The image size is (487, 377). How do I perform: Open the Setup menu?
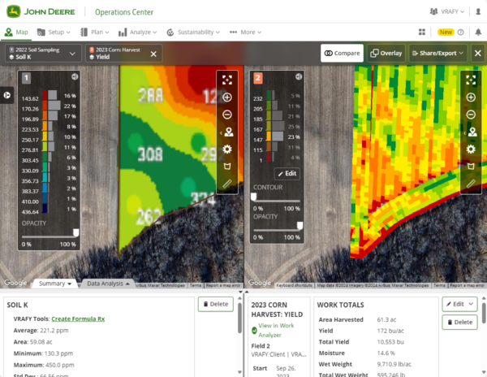(x=54, y=32)
